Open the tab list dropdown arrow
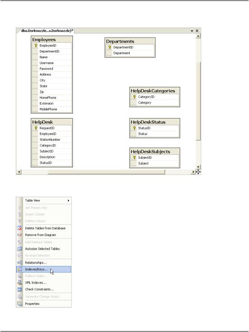 [x=192, y=31]
